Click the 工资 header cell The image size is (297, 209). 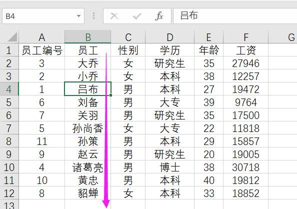tap(245, 50)
